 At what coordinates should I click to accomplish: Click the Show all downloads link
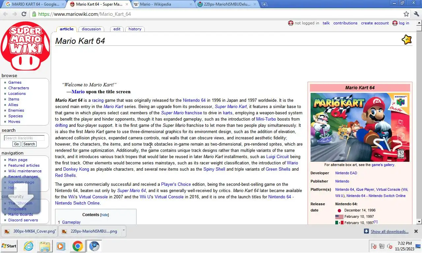389,232
